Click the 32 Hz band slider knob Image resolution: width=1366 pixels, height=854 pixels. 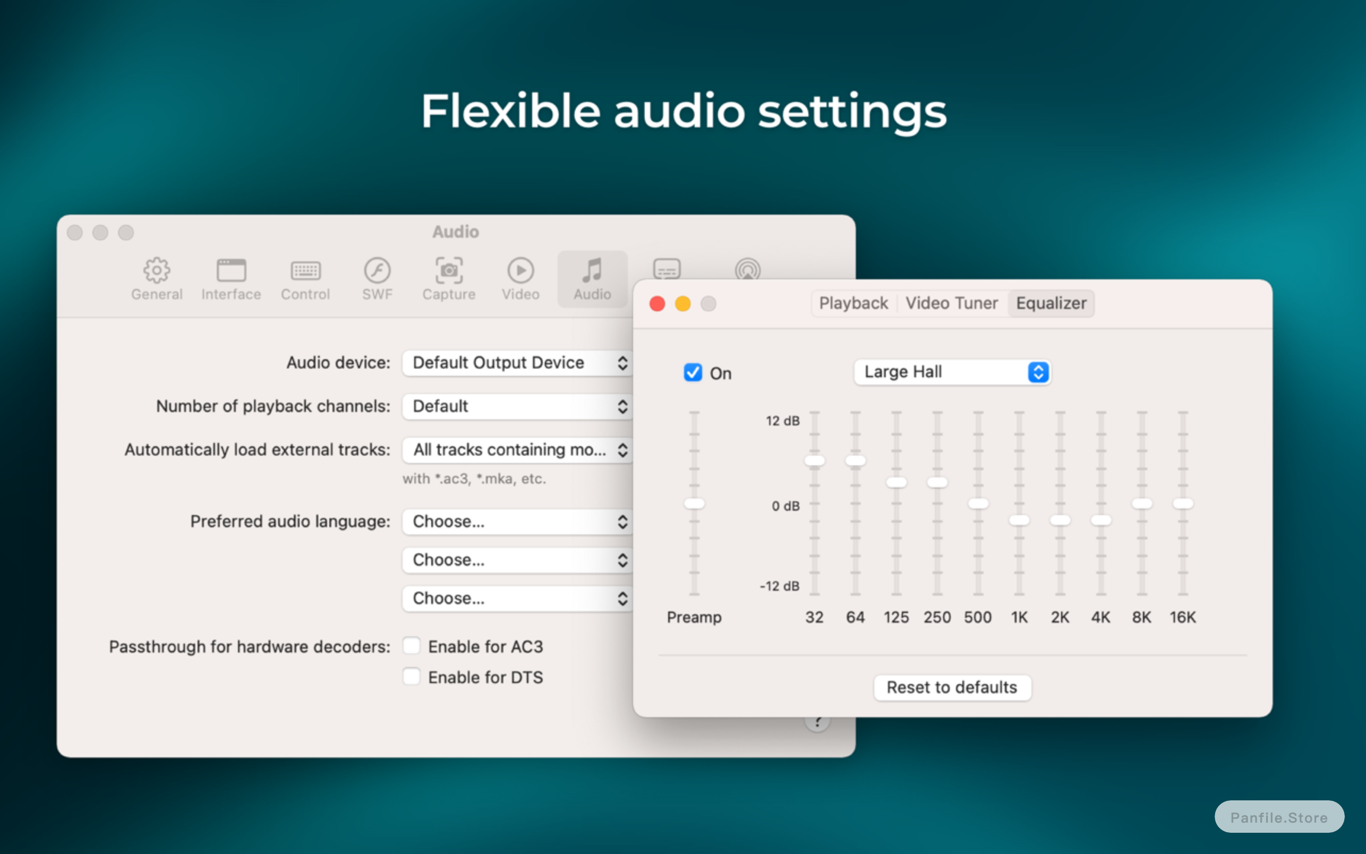tap(814, 460)
